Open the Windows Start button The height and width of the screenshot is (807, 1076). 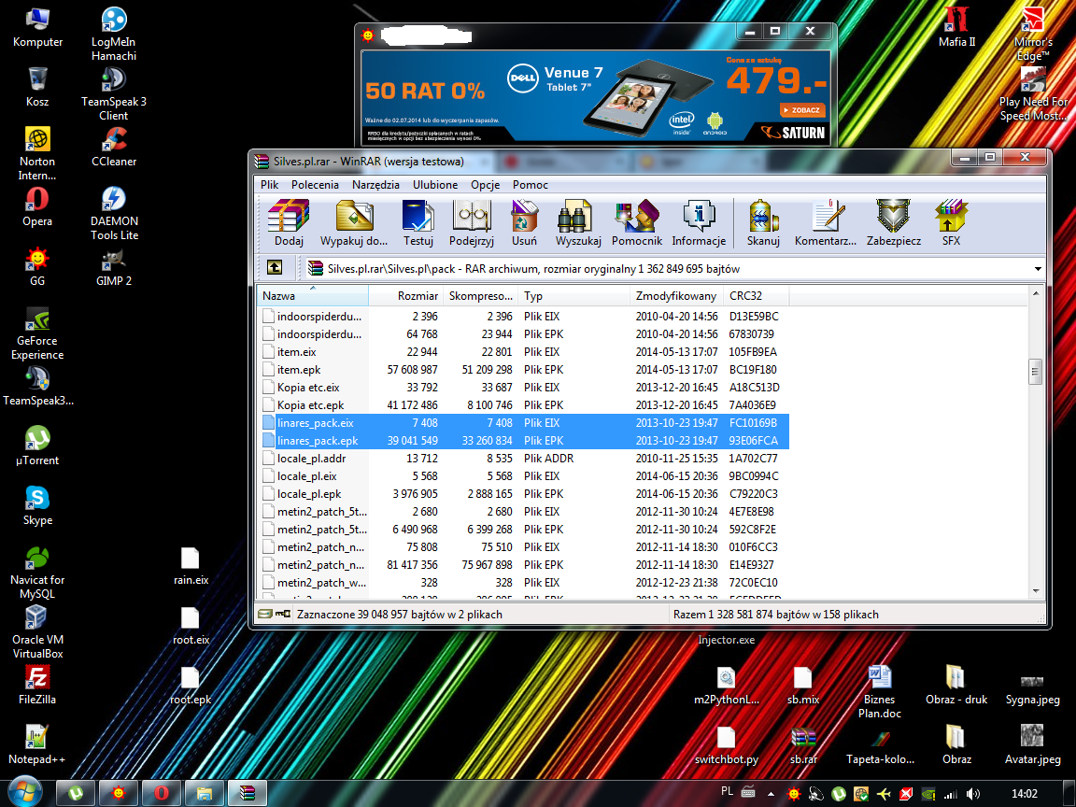[x=23, y=793]
